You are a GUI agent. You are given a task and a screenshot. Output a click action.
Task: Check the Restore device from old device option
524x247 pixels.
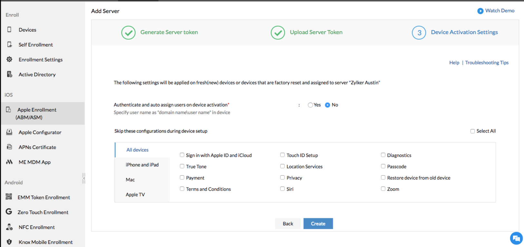point(383,177)
